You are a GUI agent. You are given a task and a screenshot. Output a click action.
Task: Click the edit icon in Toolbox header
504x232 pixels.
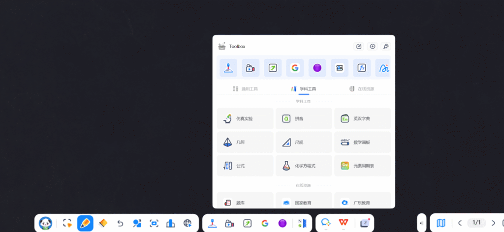359,46
